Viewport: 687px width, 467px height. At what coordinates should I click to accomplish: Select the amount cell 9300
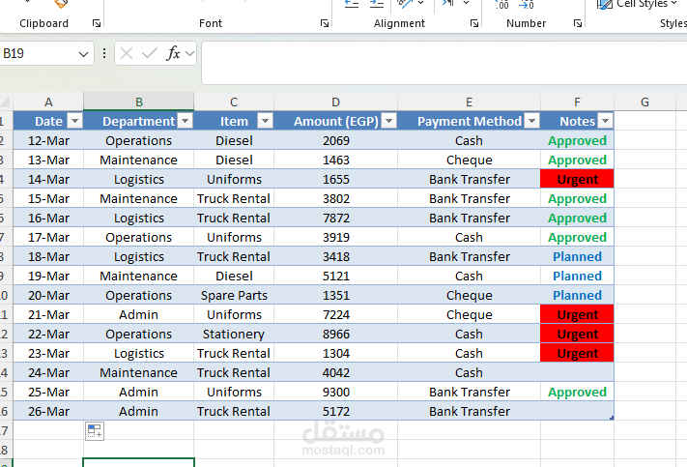335,392
